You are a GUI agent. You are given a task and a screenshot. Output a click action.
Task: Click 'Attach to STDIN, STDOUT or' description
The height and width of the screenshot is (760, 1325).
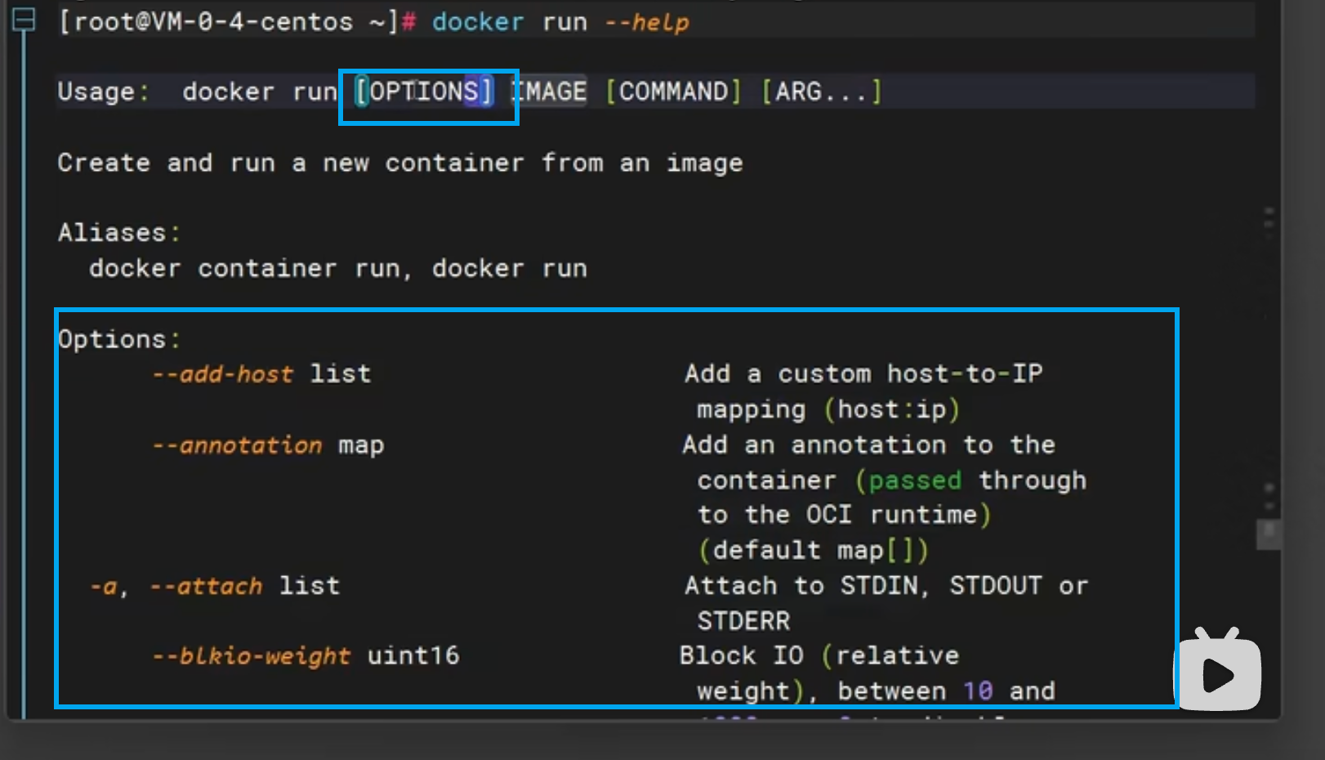[886, 586]
